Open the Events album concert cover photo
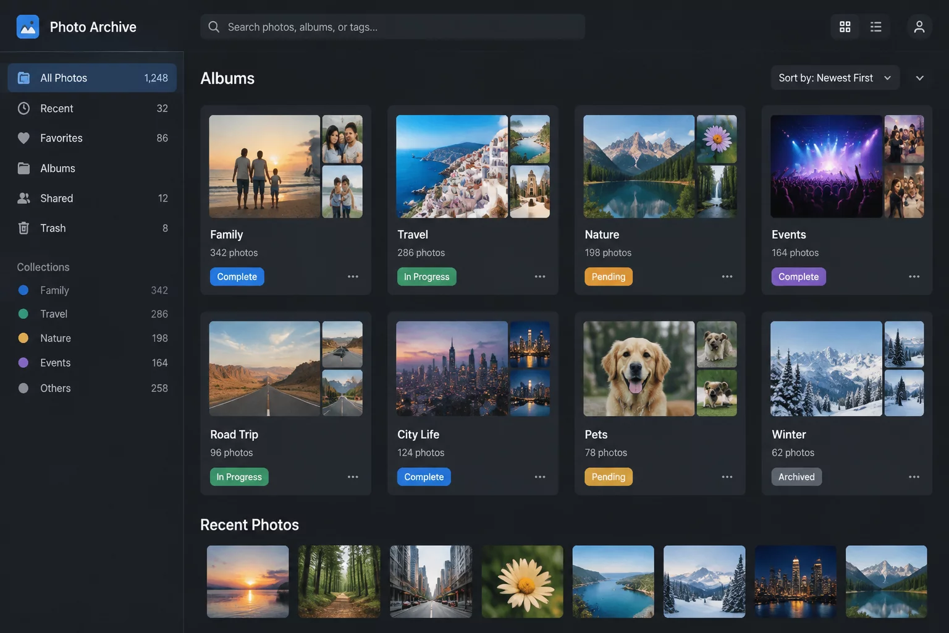 point(826,166)
